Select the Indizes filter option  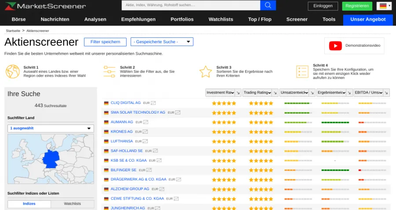point(29,204)
